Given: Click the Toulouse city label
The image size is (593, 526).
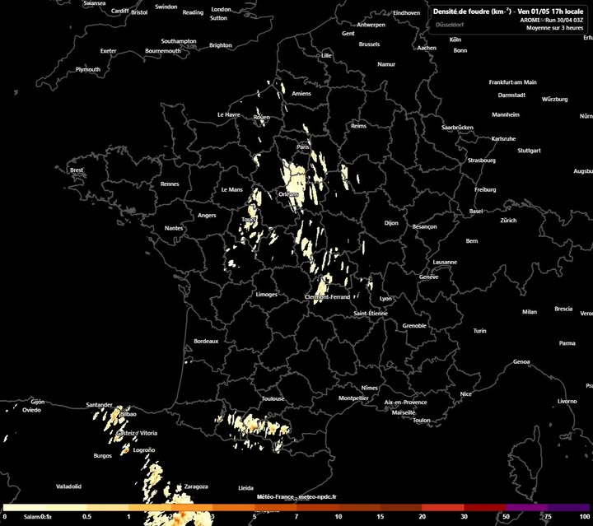Looking at the screenshot, I should tap(273, 398).
